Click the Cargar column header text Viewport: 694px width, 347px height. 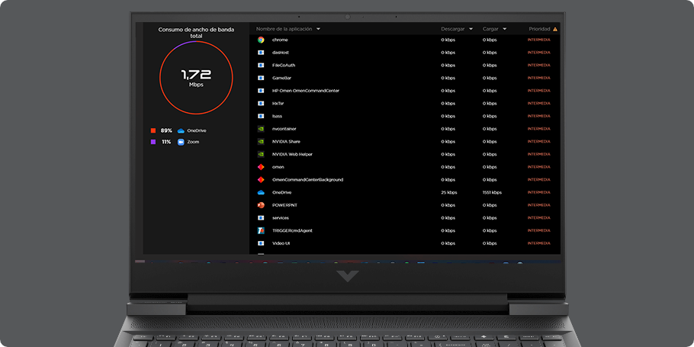click(x=490, y=29)
